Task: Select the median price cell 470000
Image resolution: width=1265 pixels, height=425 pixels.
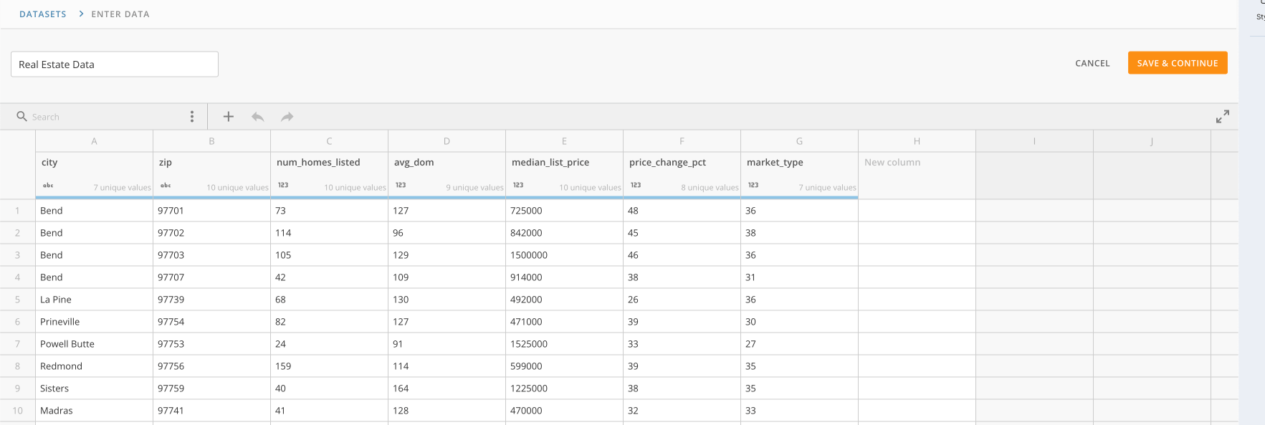Action: pyautogui.click(x=564, y=411)
